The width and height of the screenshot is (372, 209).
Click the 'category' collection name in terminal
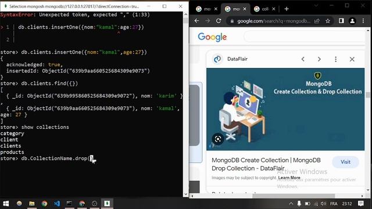[12, 134]
